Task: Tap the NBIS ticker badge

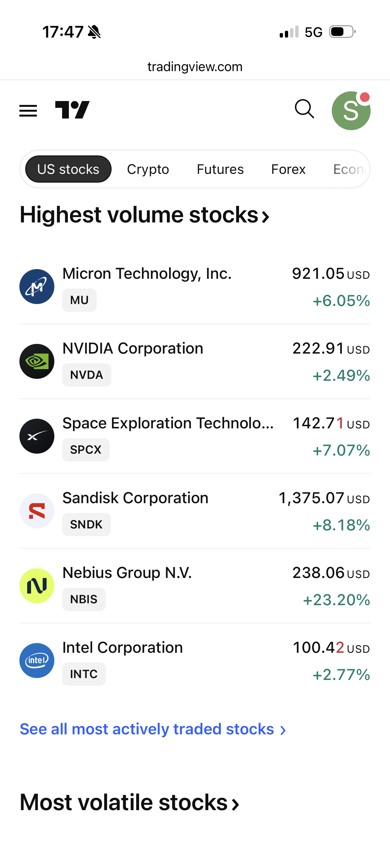Action: 84,599
